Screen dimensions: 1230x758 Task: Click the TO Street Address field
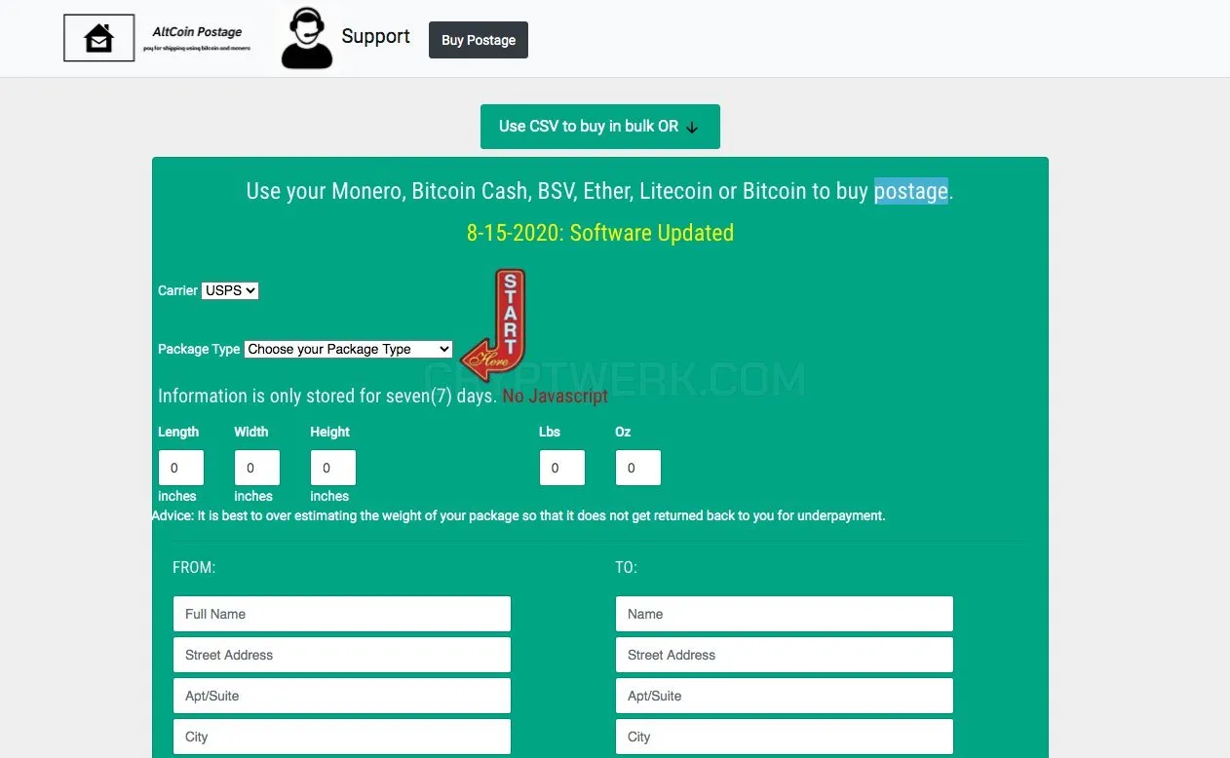[x=785, y=655]
